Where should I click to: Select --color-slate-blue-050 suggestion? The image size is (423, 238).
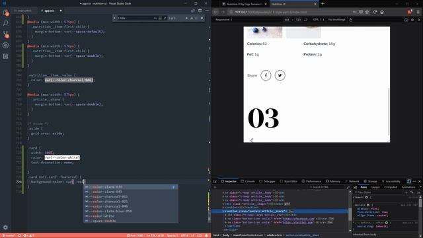[131, 212]
